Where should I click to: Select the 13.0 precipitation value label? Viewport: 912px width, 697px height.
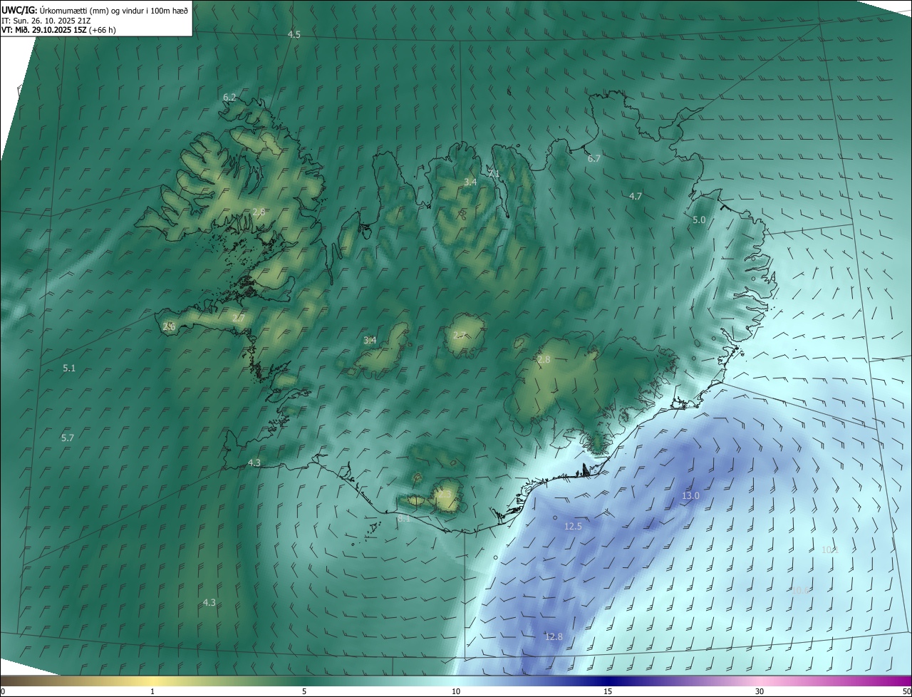(x=690, y=495)
